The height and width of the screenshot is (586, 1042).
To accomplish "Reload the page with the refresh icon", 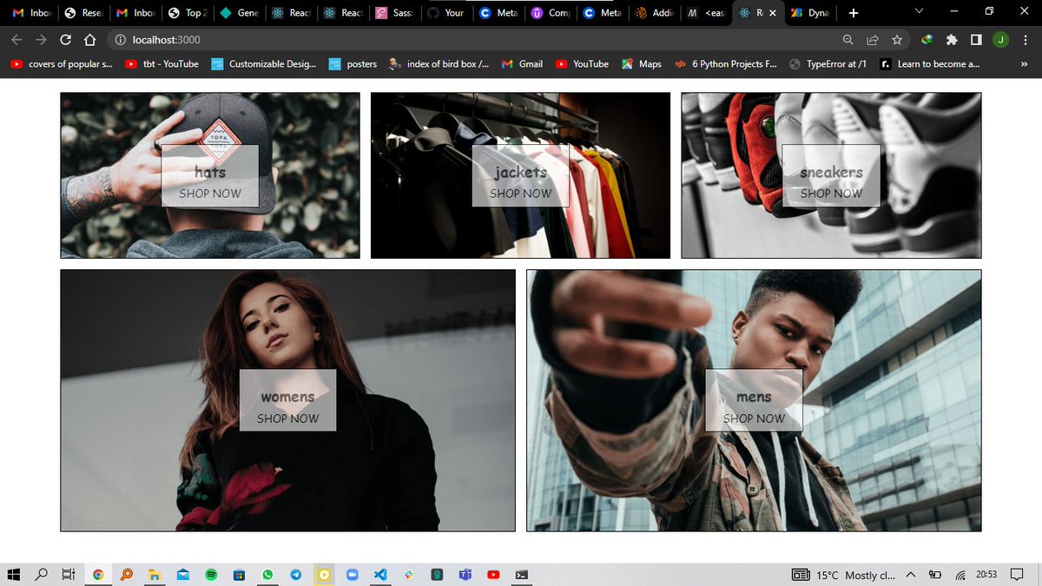I will [65, 39].
